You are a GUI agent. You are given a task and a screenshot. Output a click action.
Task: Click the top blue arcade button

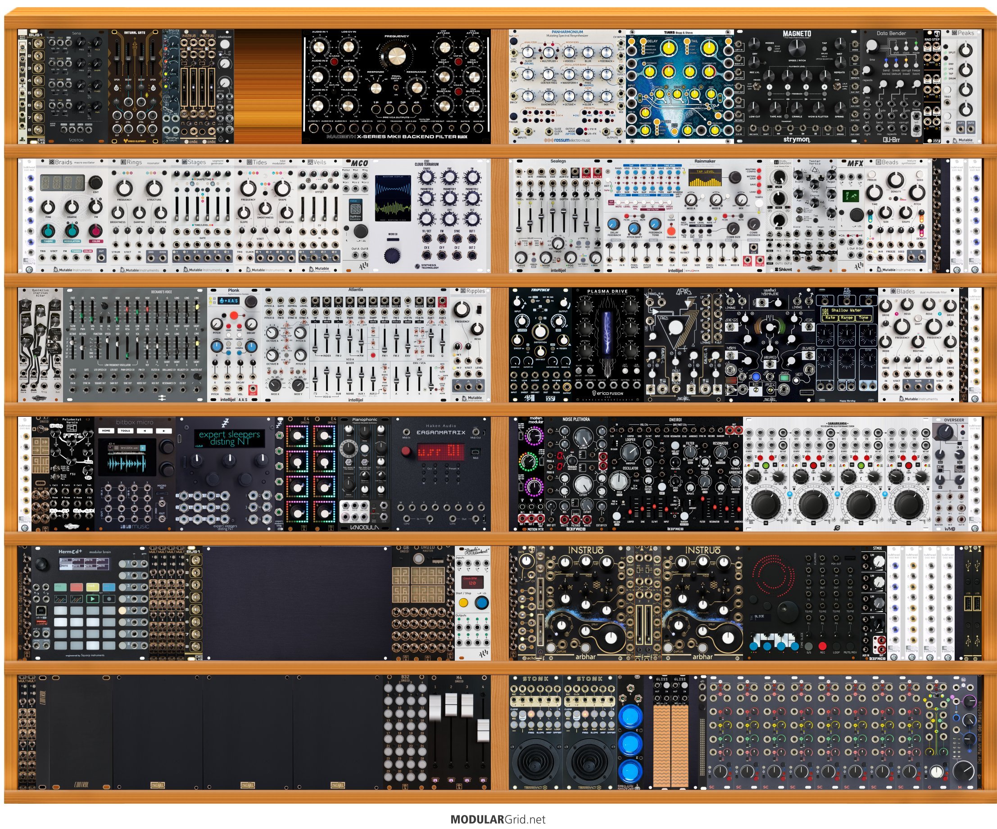[x=630, y=716]
